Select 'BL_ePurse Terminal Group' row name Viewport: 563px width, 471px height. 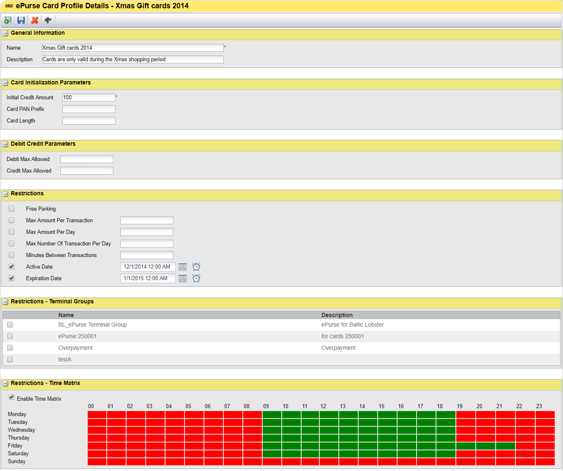point(93,324)
